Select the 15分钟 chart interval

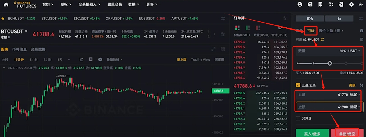tap(19, 59)
